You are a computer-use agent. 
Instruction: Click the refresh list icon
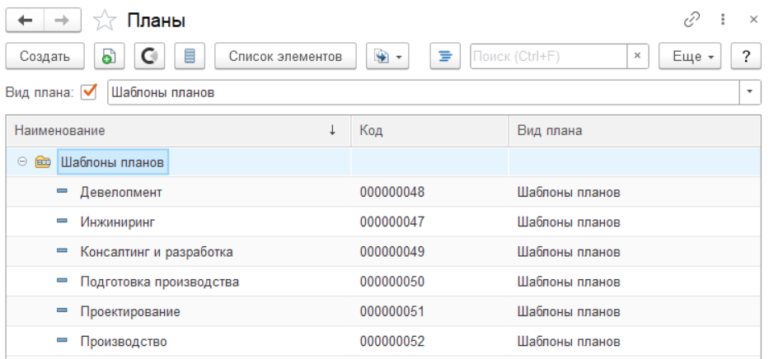pyautogui.click(x=149, y=56)
